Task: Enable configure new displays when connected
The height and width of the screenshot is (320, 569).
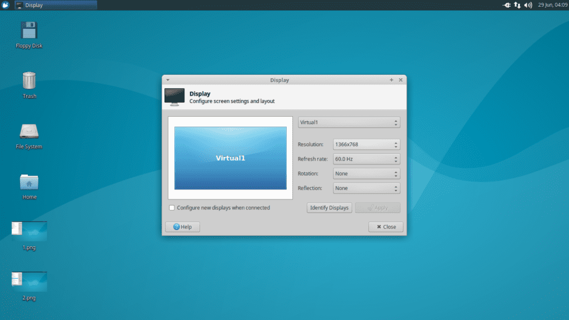Action: tap(172, 207)
